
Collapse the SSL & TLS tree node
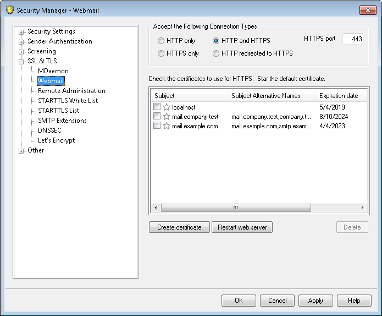coord(21,62)
